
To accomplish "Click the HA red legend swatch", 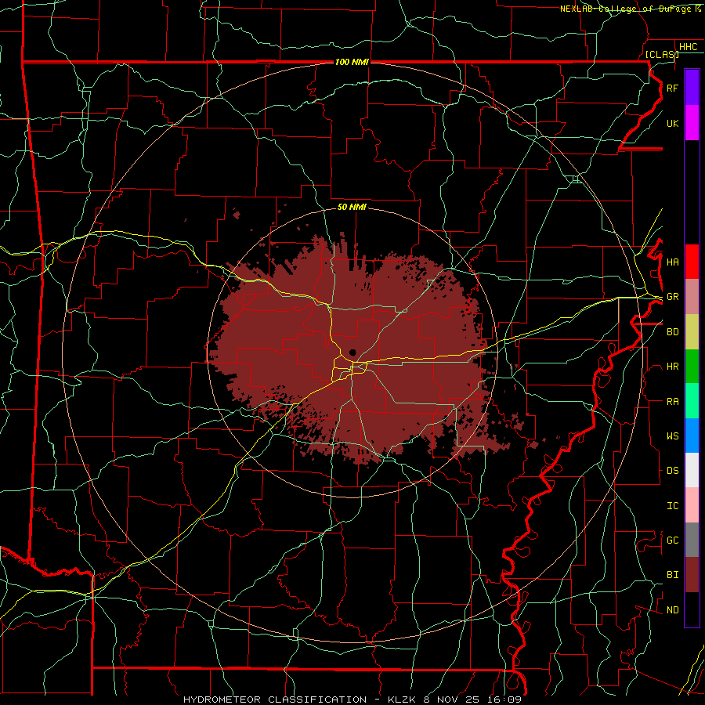I will (692, 262).
